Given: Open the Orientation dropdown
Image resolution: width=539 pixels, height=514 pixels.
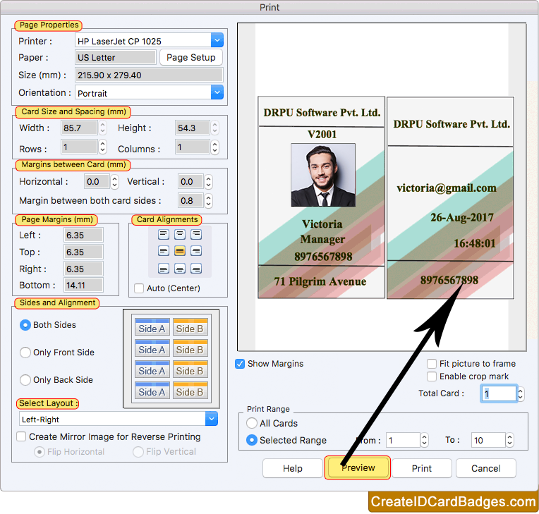Looking at the screenshot, I should [x=217, y=92].
